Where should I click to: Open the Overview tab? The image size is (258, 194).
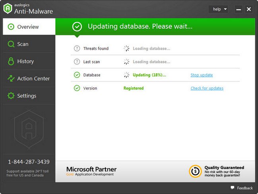click(x=29, y=27)
